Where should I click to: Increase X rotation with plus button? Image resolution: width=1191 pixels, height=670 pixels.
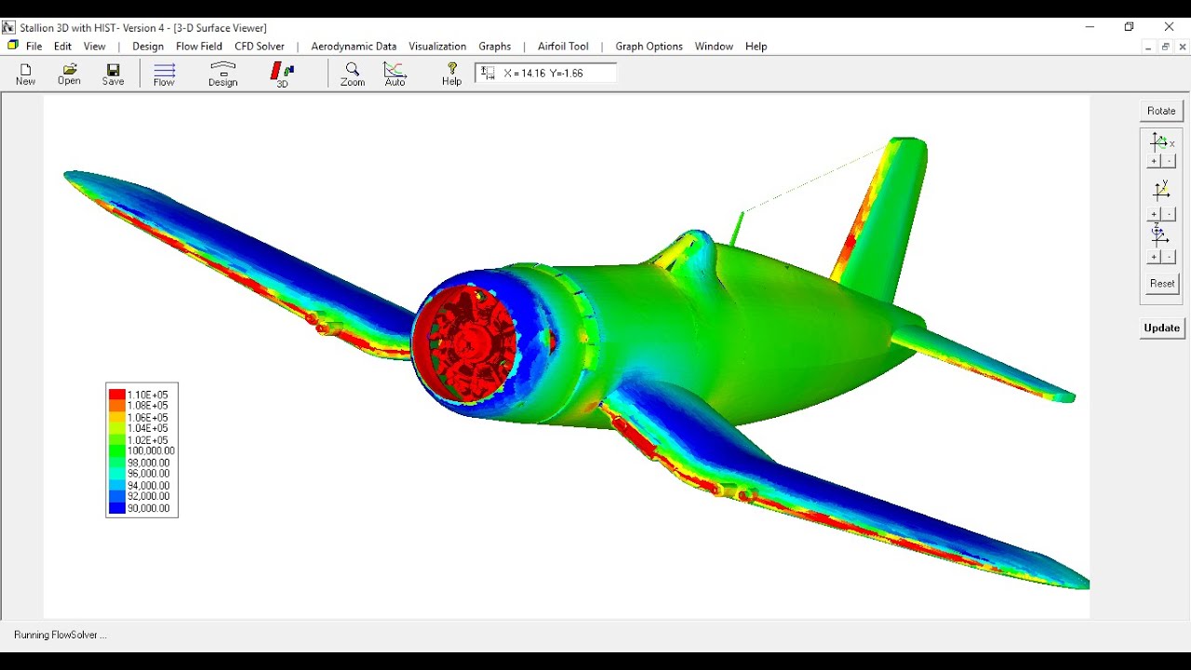[1154, 162]
